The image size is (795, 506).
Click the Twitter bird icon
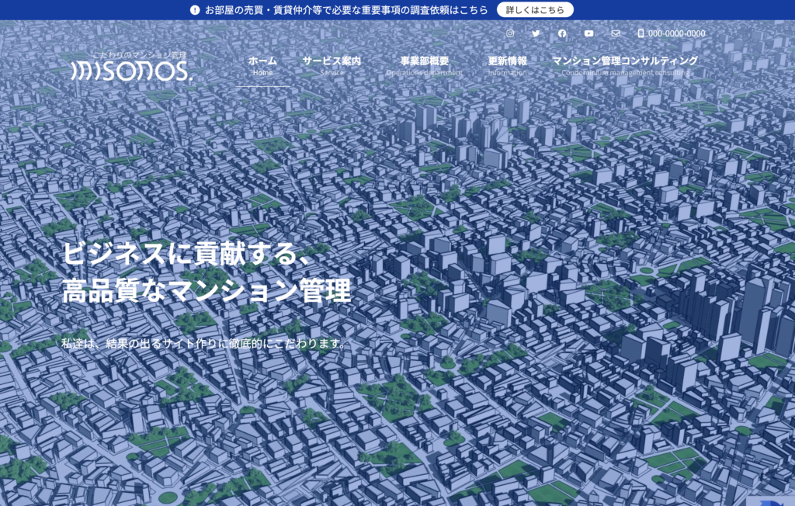tap(536, 33)
